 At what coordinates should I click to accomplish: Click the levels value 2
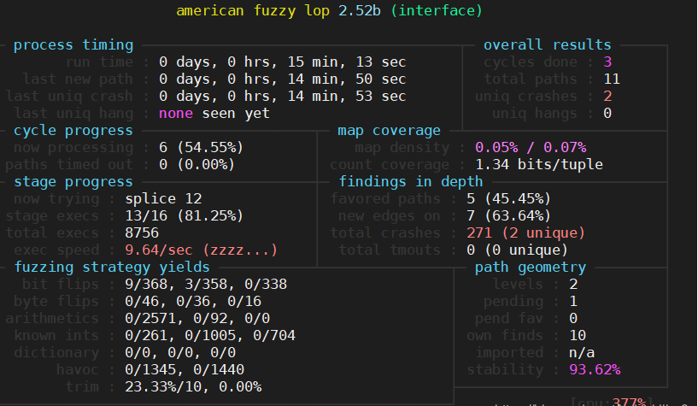(x=573, y=284)
